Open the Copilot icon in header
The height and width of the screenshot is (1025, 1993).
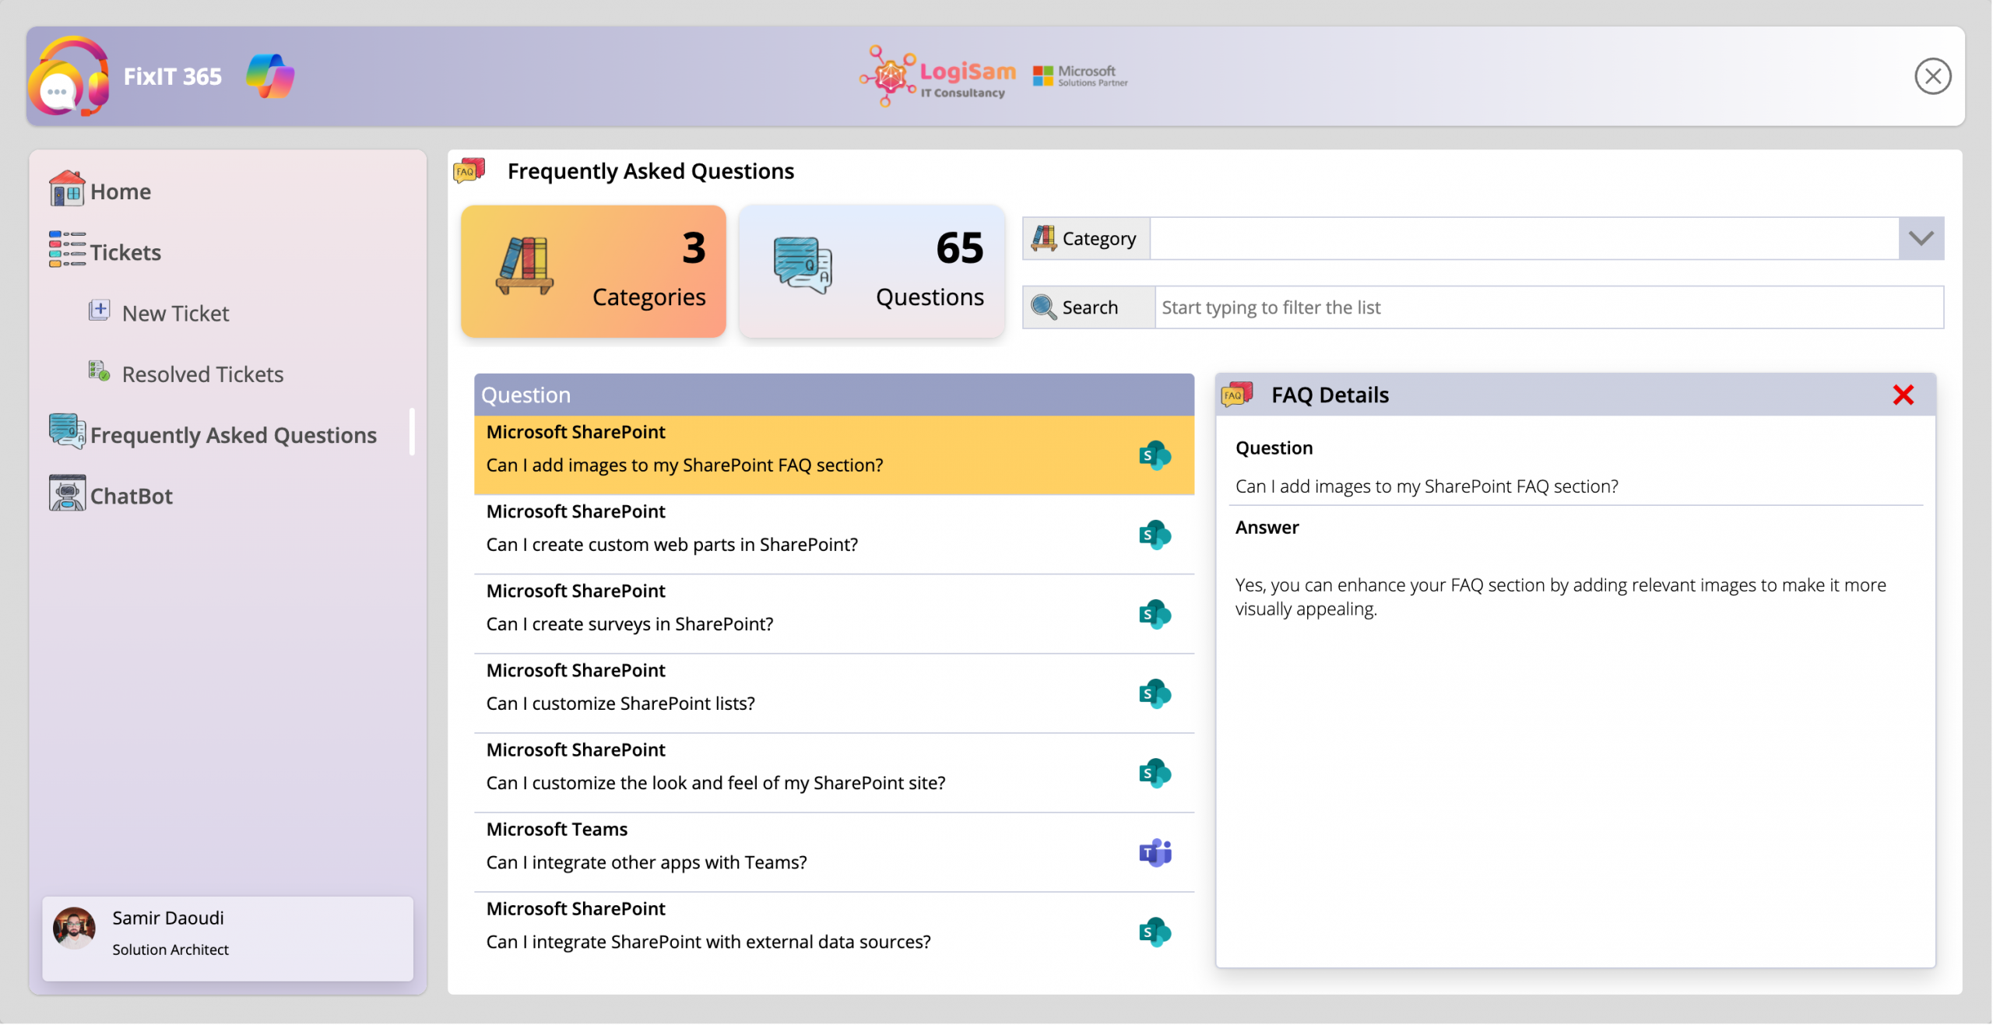click(270, 76)
